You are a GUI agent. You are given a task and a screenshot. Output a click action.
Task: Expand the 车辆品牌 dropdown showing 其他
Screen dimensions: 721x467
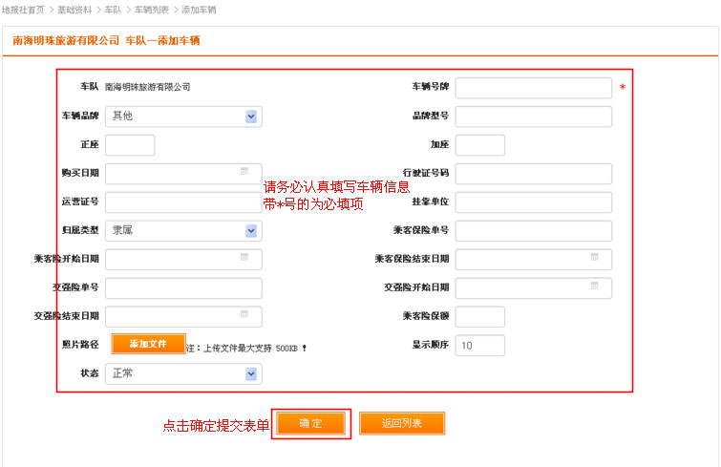click(251, 117)
